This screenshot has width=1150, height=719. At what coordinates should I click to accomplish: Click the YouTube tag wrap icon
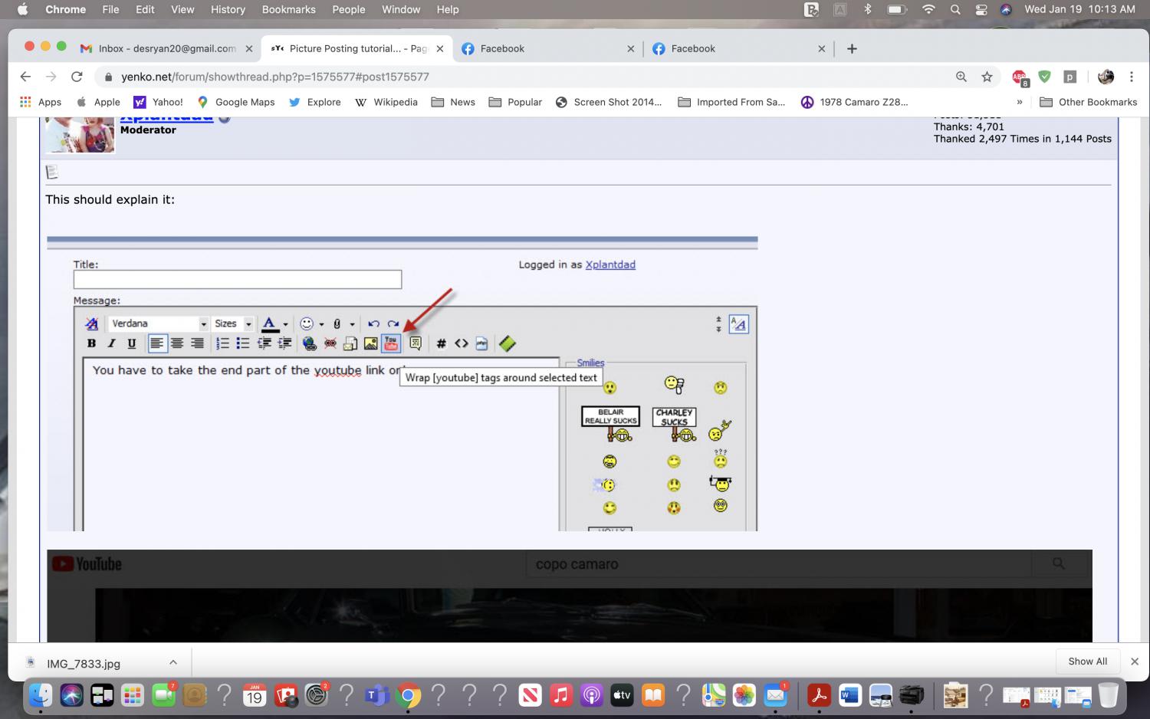391,343
